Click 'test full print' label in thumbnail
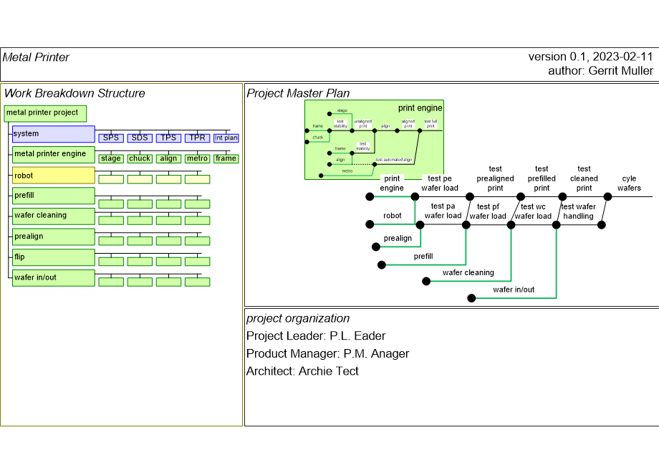 (430, 123)
